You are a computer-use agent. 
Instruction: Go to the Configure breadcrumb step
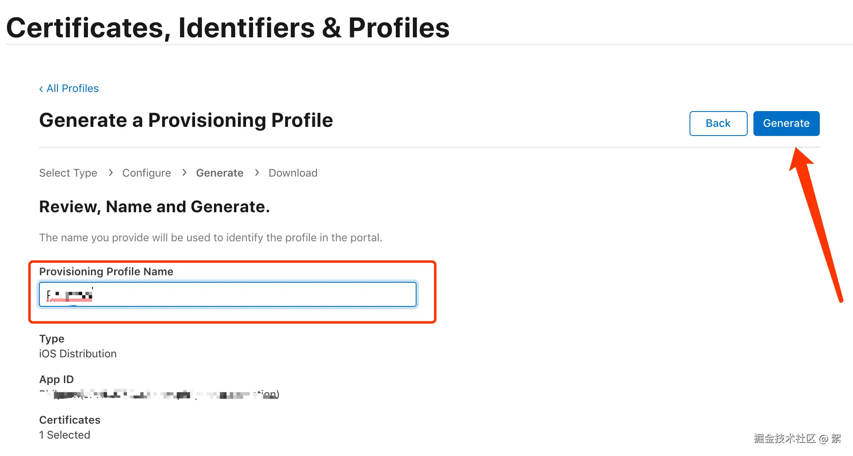[x=146, y=173]
